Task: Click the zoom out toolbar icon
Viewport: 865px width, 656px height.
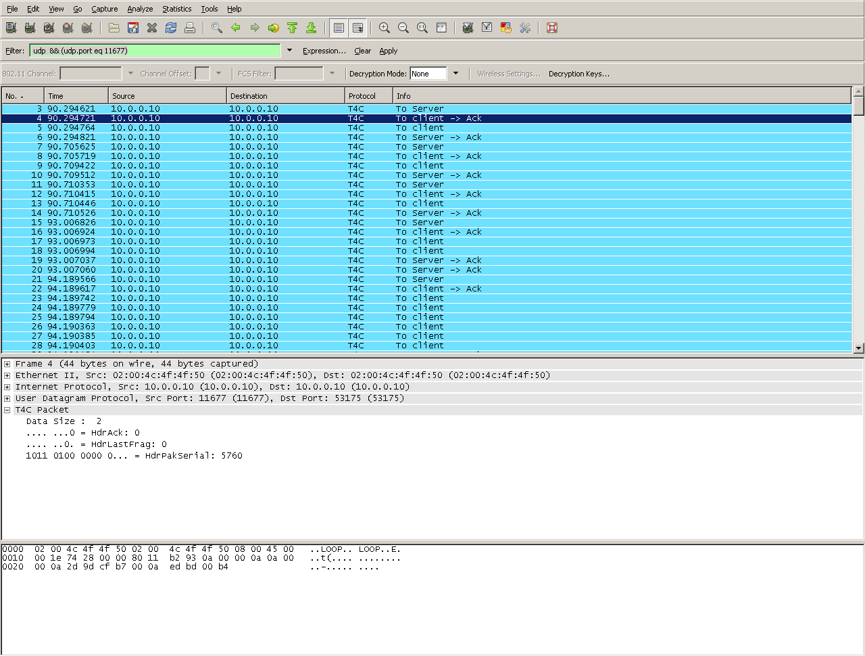Action: point(403,28)
